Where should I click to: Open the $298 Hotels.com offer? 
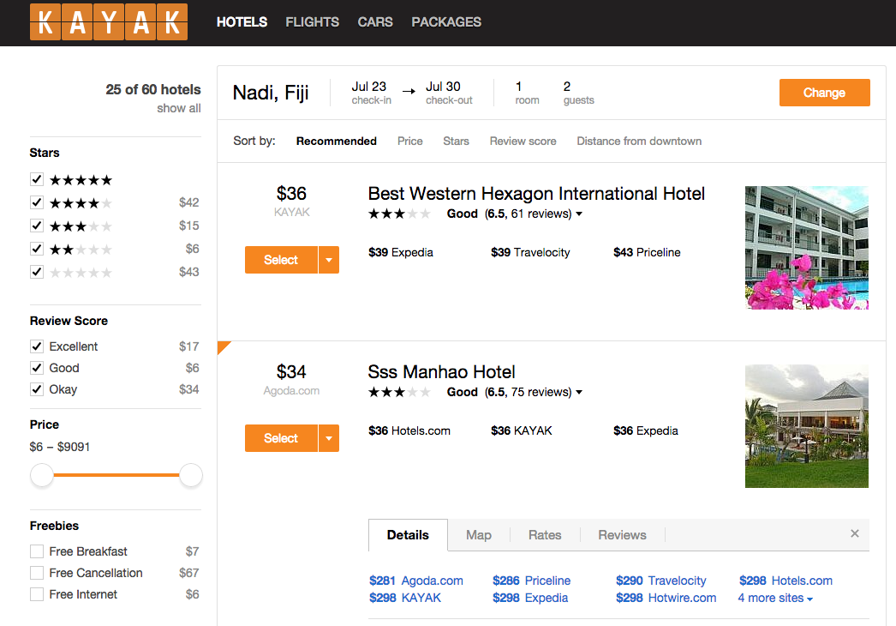(785, 581)
